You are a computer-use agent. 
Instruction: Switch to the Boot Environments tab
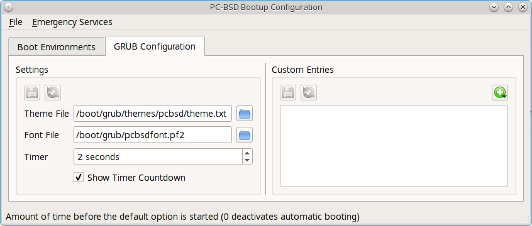click(x=57, y=46)
